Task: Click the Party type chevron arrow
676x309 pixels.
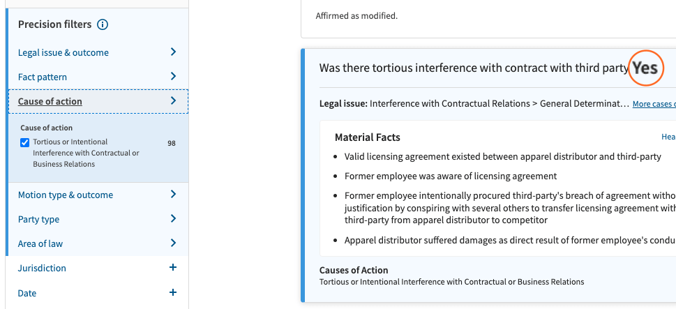Action: point(173,219)
